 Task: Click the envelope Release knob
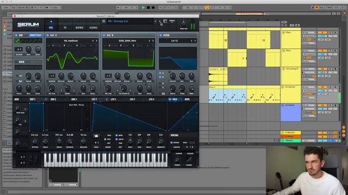pyautogui.click(x=83, y=141)
